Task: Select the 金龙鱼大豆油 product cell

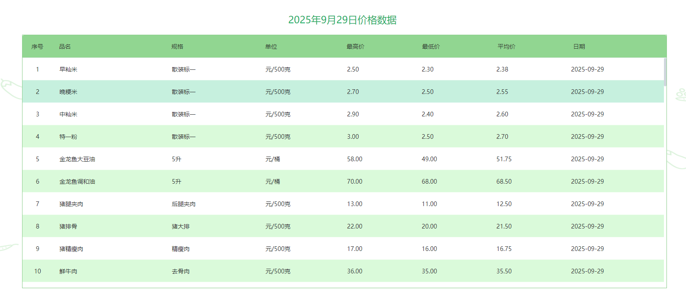Action: tap(77, 159)
